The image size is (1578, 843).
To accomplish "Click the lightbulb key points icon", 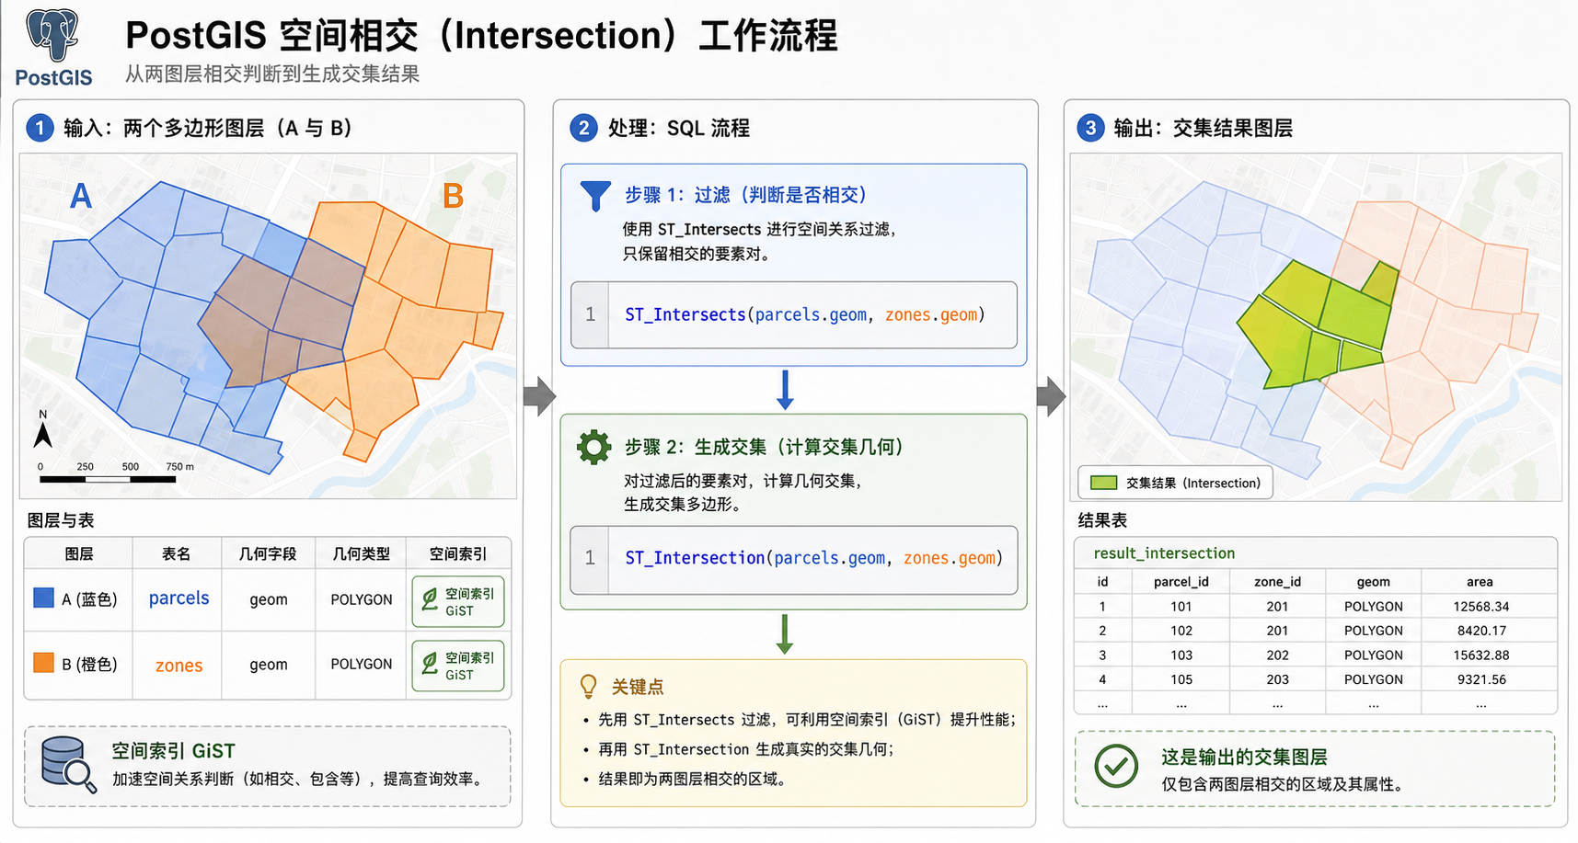I will pos(589,686).
